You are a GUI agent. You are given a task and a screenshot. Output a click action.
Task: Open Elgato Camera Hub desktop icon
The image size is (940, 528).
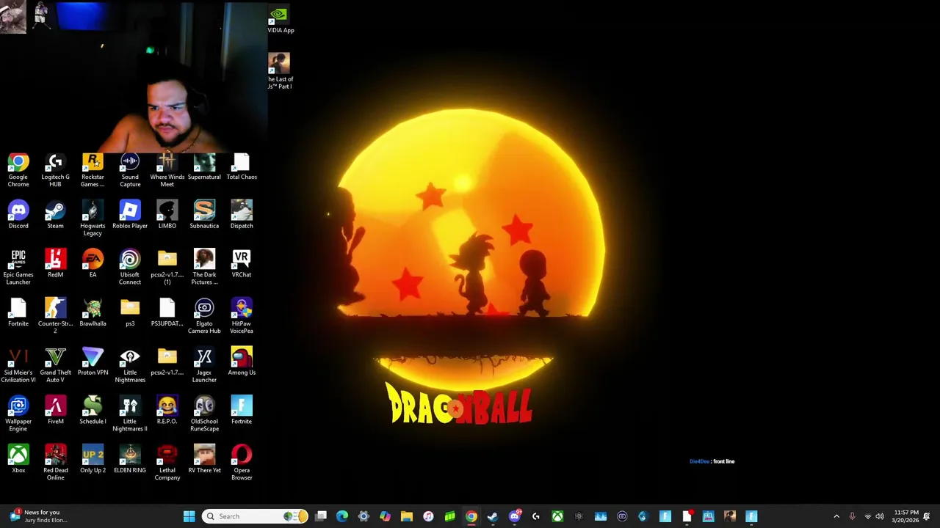(204, 317)
